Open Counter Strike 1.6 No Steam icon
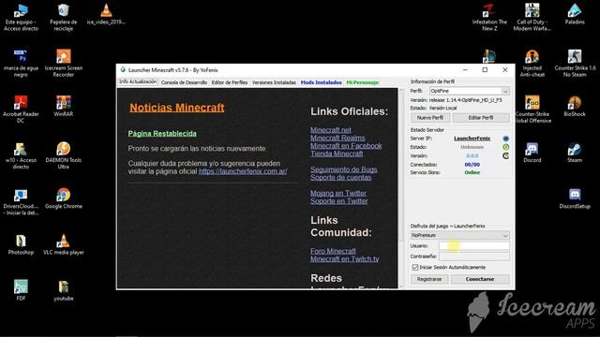The width and height of the screenshot is (600, 337). coord(575,64)
